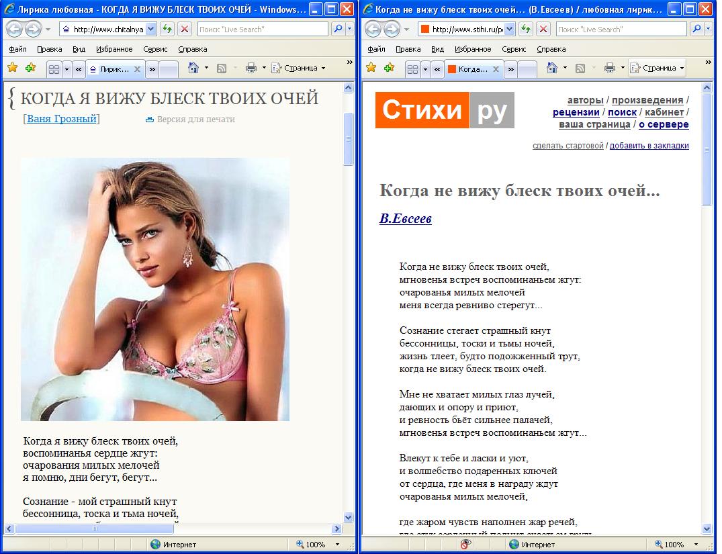Click Home icon in the chitalnya window toolbar
Image resolution: width=722 pixels, height=554 pixels.
coord(193,68)
